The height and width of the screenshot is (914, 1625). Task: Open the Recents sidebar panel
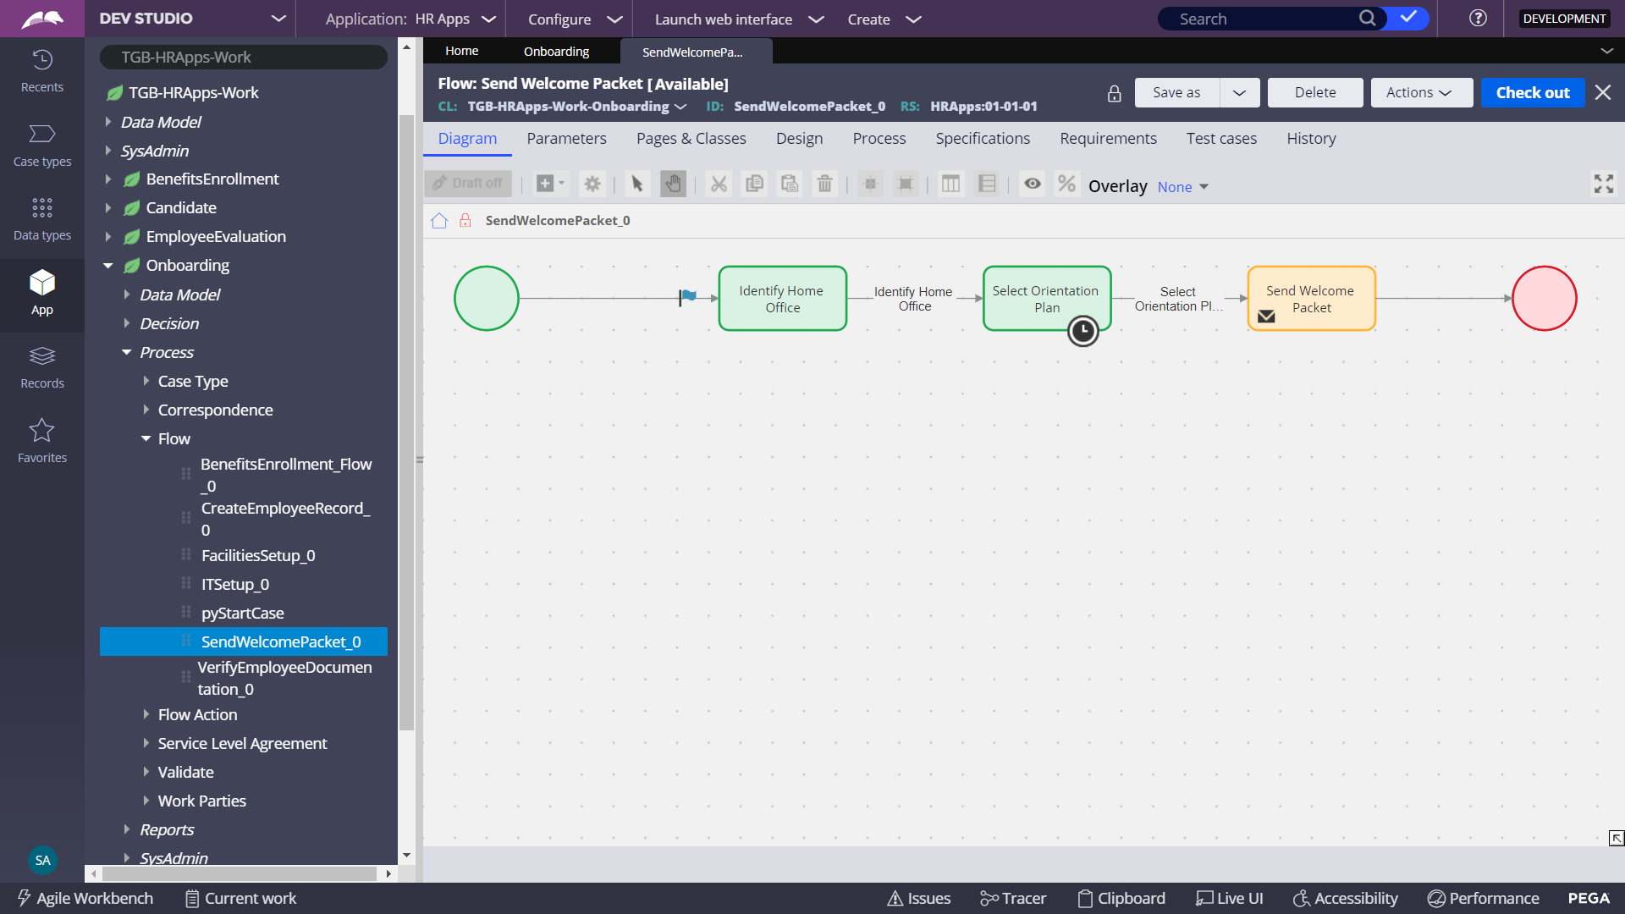(x=42, y=71)
